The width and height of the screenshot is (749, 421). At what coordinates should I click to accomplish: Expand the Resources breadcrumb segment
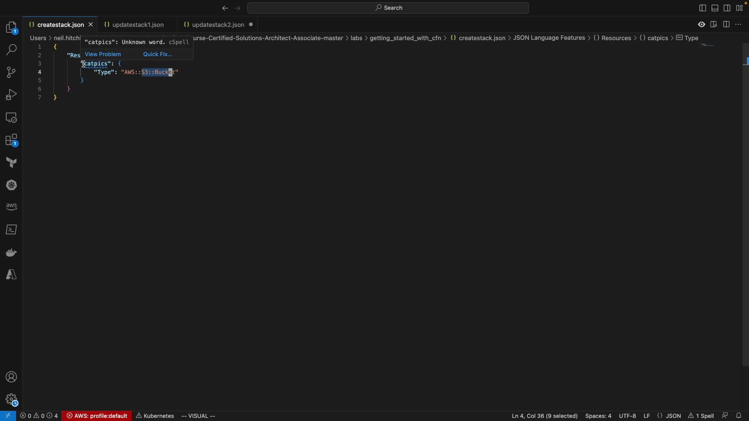[x=616, y=38]
